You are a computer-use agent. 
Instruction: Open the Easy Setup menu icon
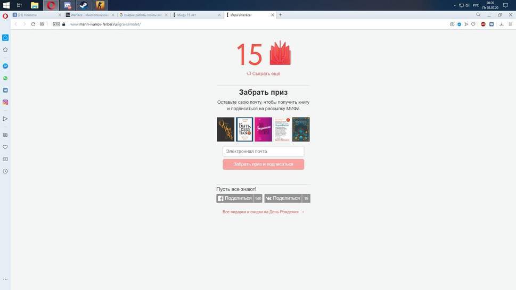(509, 24)
